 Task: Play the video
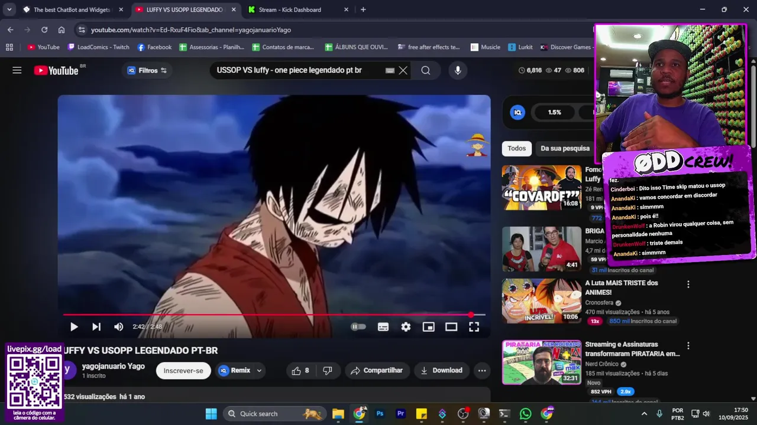(x=74, y=326)
